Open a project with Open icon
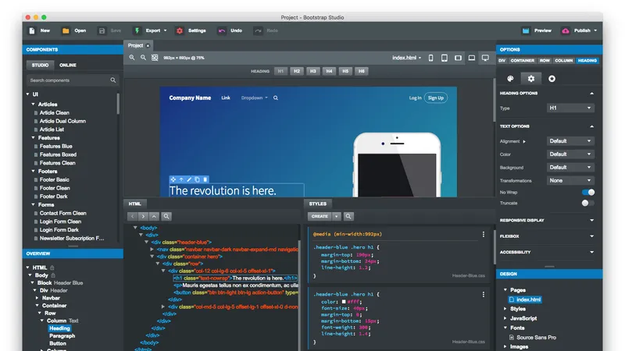The width and height of the screenshot is (625, 351). 66,30
